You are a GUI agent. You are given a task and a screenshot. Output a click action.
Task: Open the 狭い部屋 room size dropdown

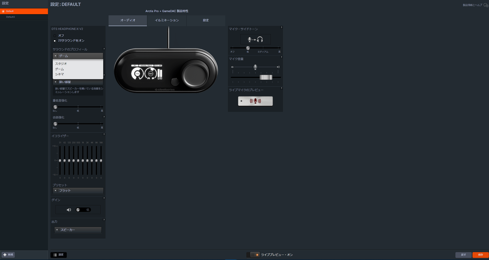coord(78,82)
